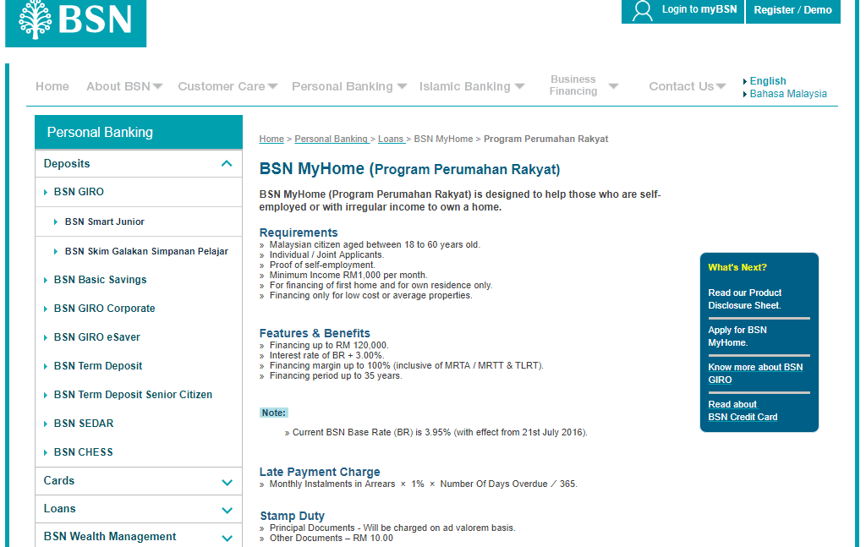
Task: Click the BSN MyHome page title
Action: pos(409,169)
